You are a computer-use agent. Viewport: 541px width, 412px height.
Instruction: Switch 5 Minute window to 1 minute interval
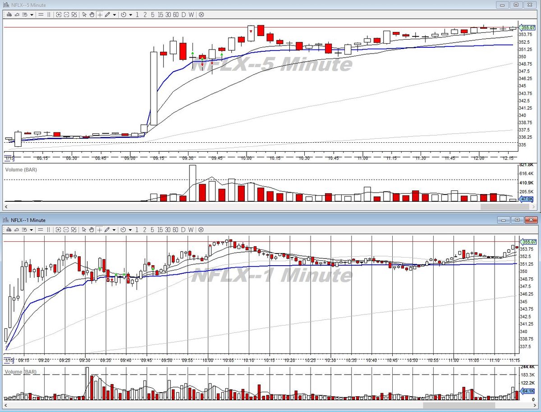tap(137, 14)
